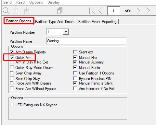Click the copy pages icon
The image size is (156, 125).
[60, 11]
